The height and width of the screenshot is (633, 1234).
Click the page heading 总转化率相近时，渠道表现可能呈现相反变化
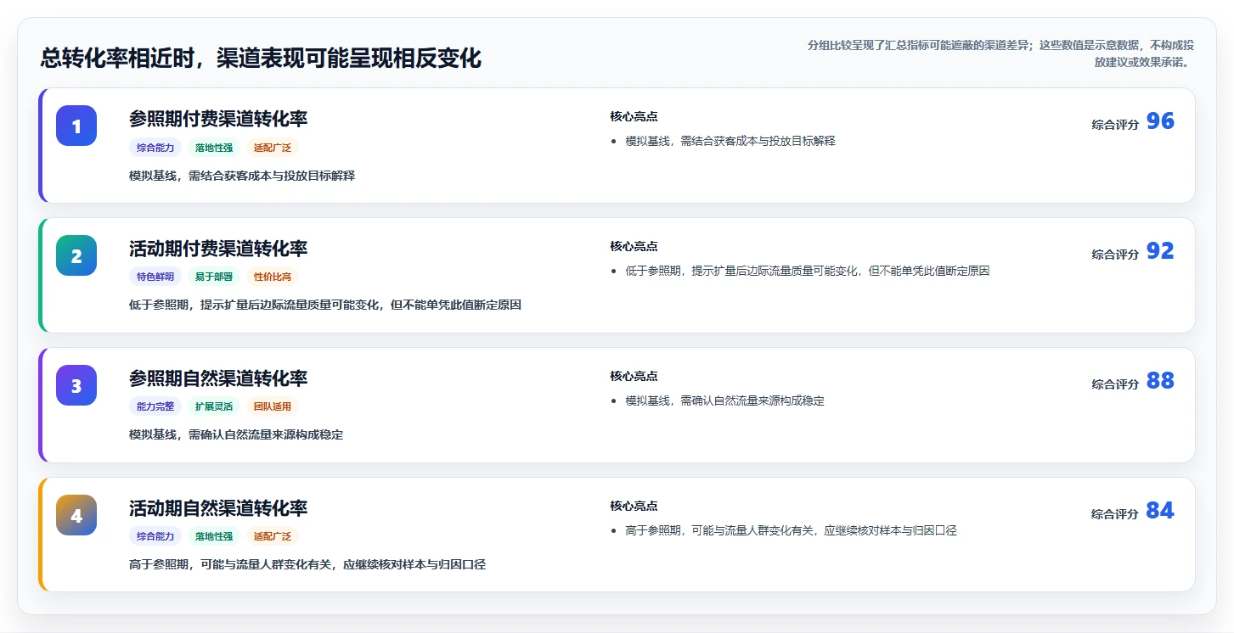261,59
